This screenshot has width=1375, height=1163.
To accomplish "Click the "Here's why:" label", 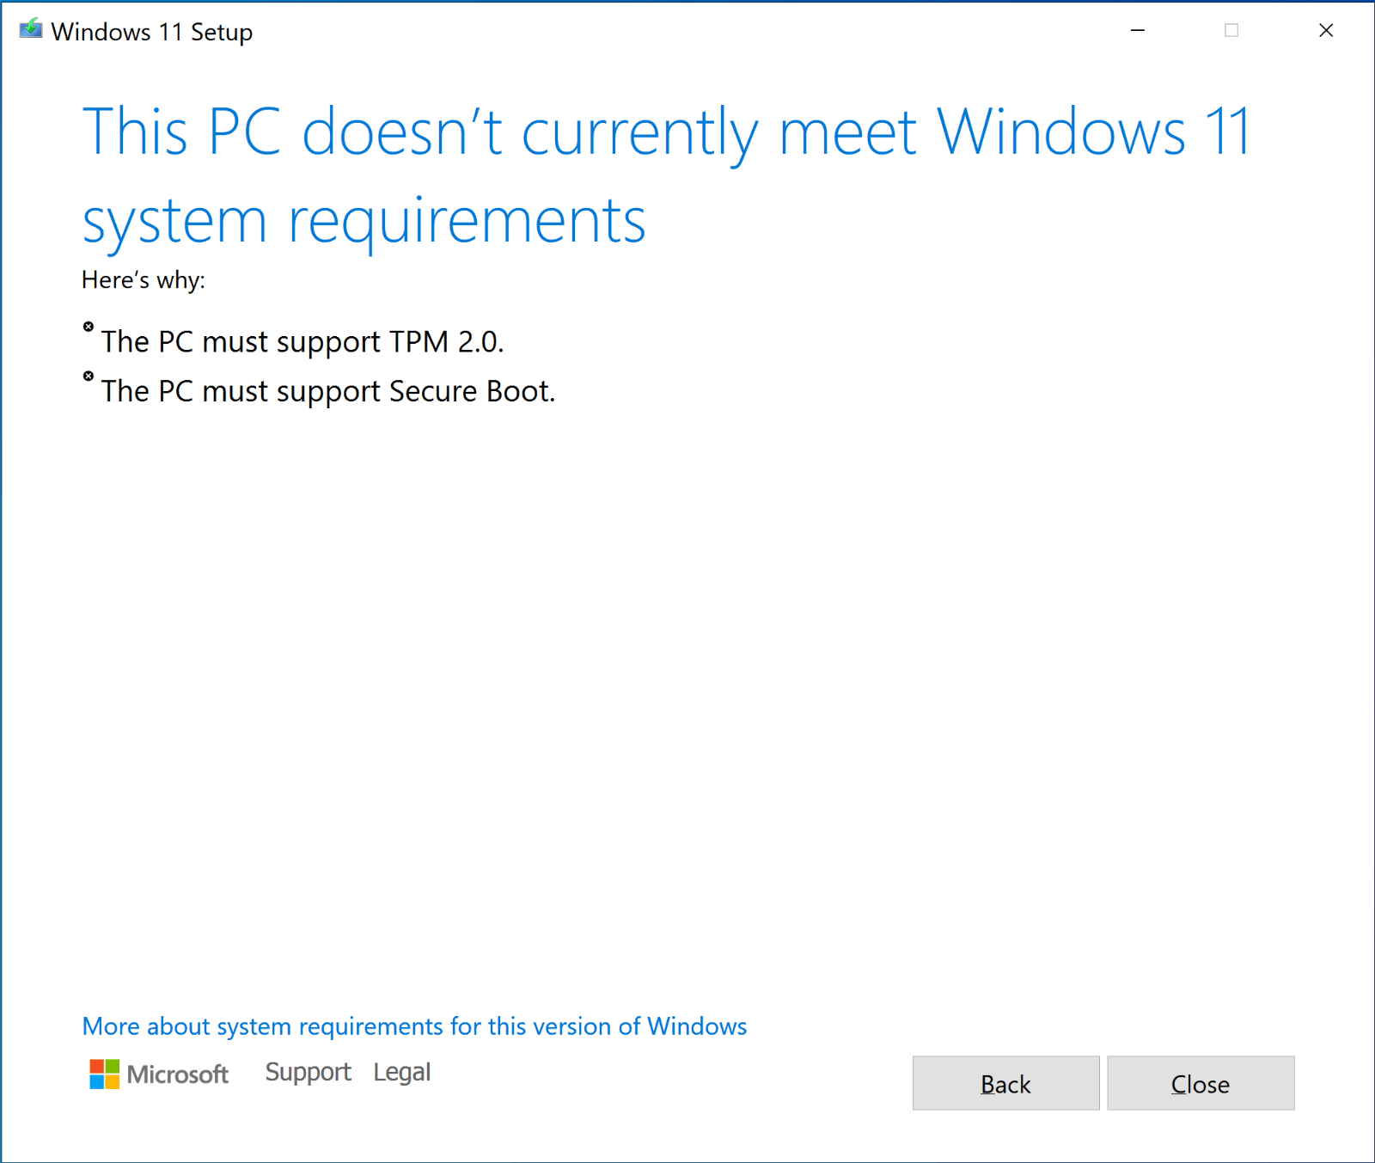I will pos(144,280).
